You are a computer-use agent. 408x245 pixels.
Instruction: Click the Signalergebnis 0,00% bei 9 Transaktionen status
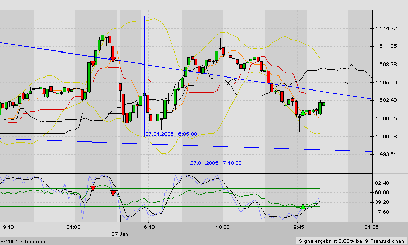351,241
